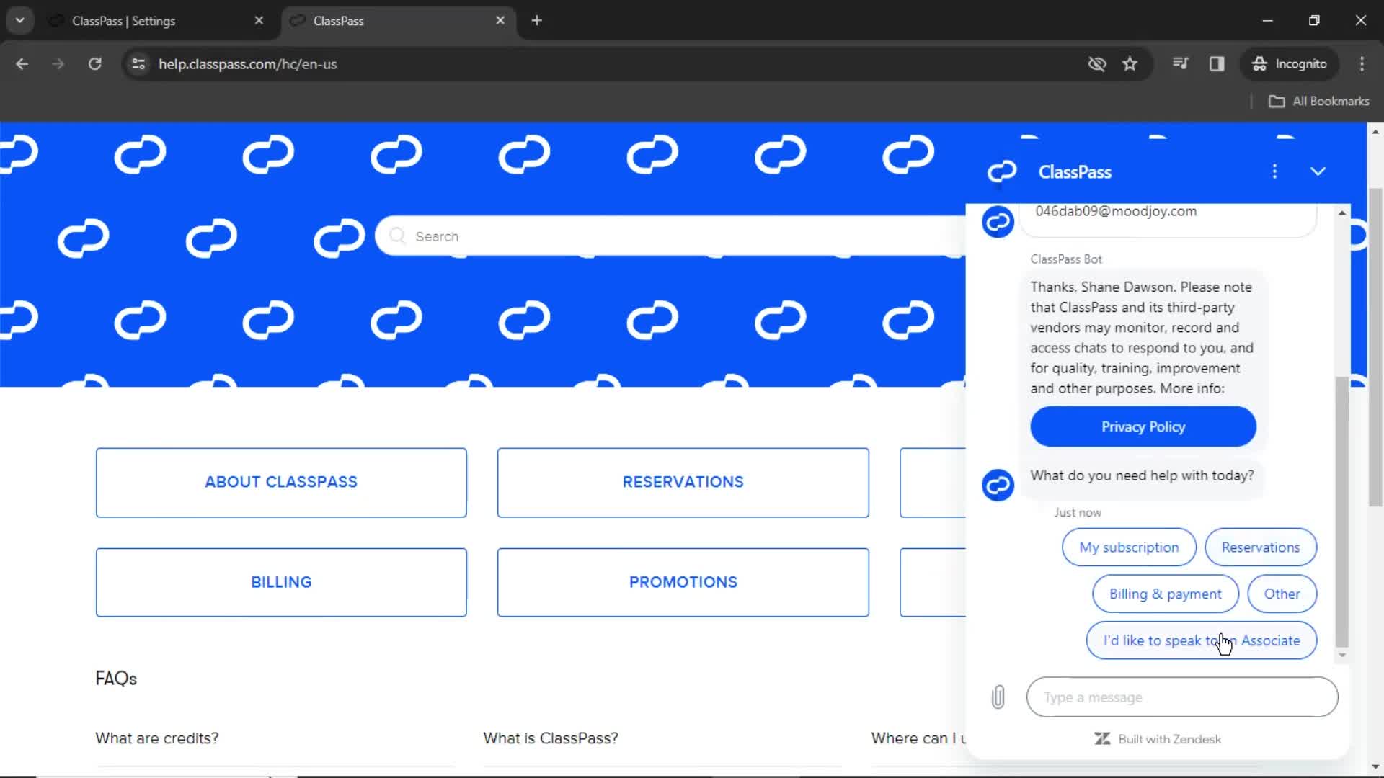Image resolution: width=1384 pixels, height=778 pixels.
Task: Close the ClassPass help tab
Action: (x=500, y=21)
